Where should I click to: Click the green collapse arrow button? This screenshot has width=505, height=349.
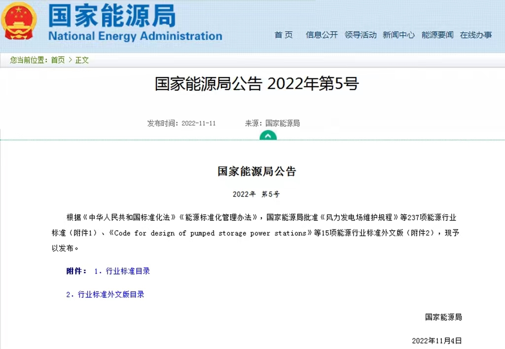(x=268, y=135)
